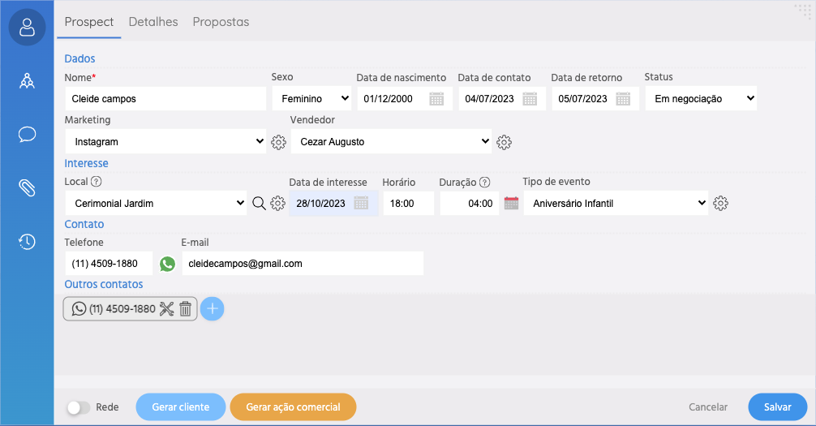
Task: Click the magnifier search icon next to Local
Action: 259,204
